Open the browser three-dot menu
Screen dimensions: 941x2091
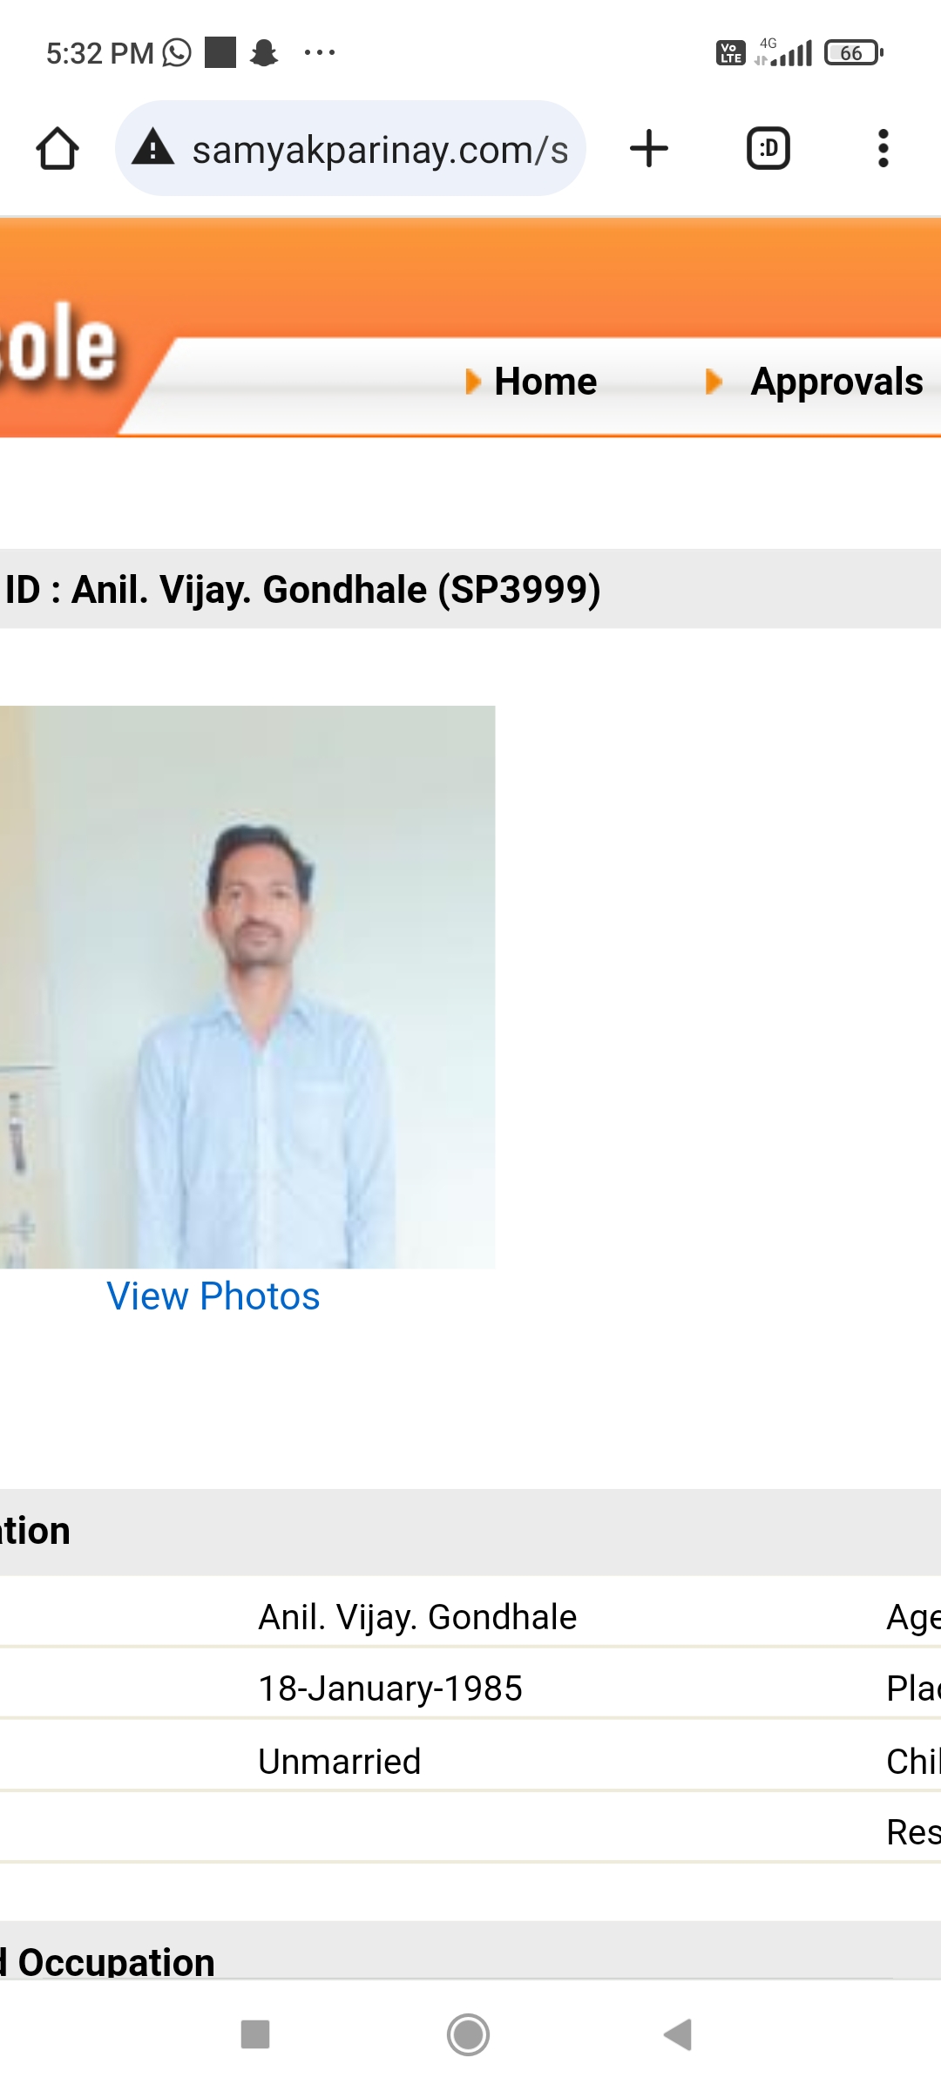point(883,148)
